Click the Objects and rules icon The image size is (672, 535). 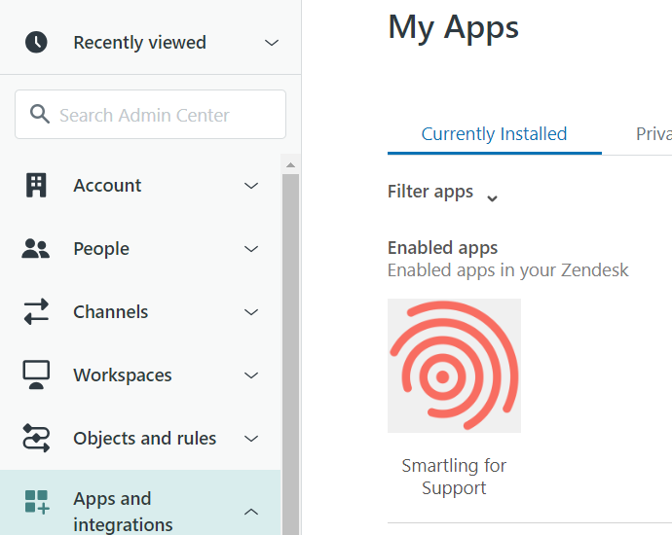point(36,439)
